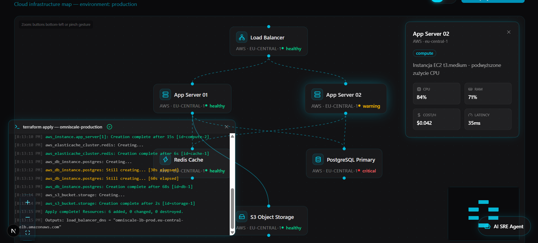Click the "Apply complete! Resources: 6 added" log line
Viewport: 538px width, 243px height.
114,212
